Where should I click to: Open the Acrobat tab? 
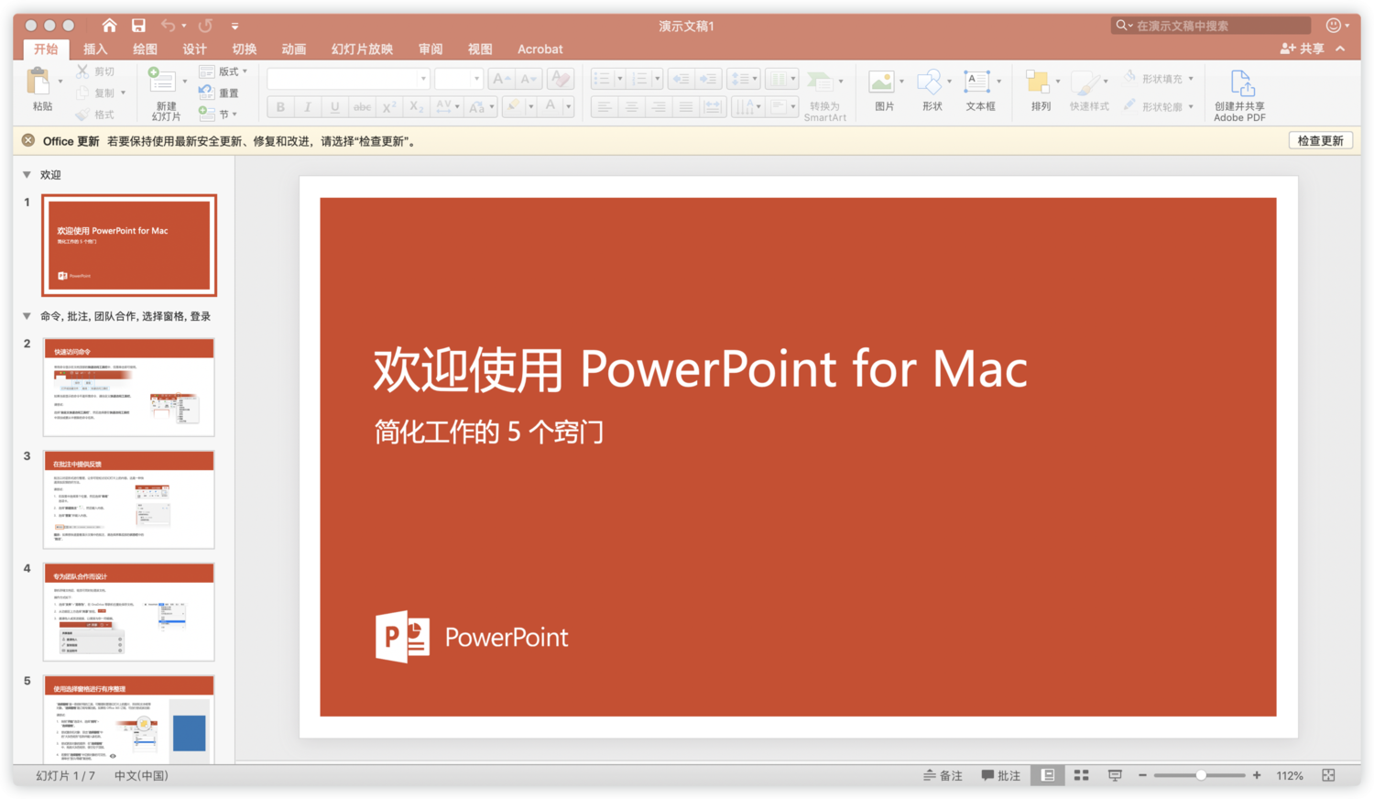coord(540,49)
